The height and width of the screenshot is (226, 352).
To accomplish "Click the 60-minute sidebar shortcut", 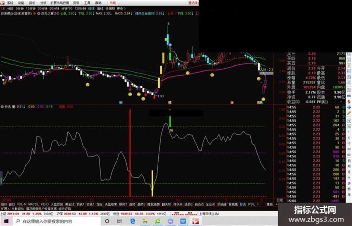I will click(349, 155).
